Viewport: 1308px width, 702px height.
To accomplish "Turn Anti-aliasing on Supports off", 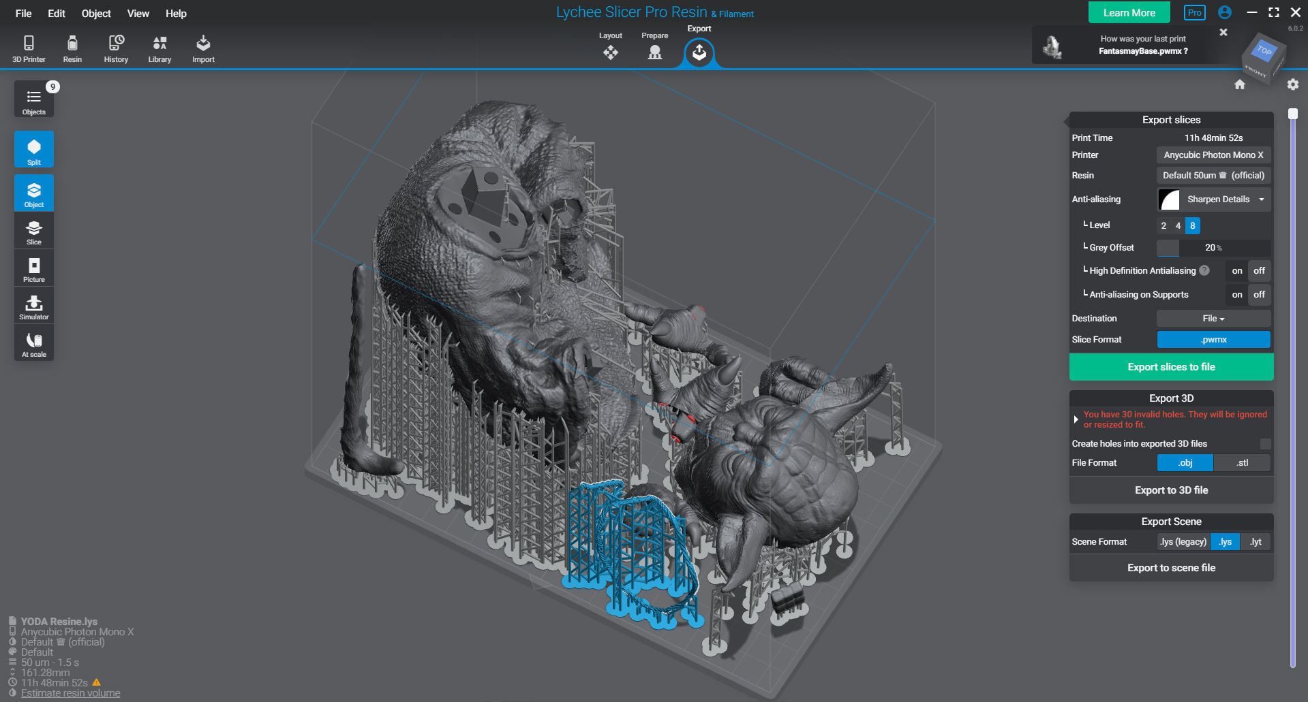I will pos(1259,294).
